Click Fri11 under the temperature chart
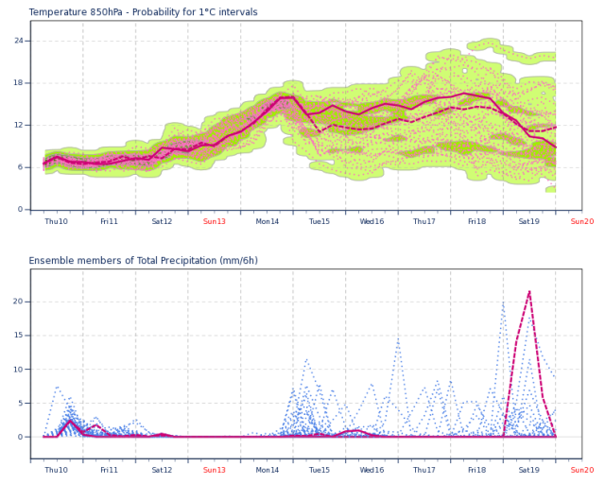 (x=110, y=221)
